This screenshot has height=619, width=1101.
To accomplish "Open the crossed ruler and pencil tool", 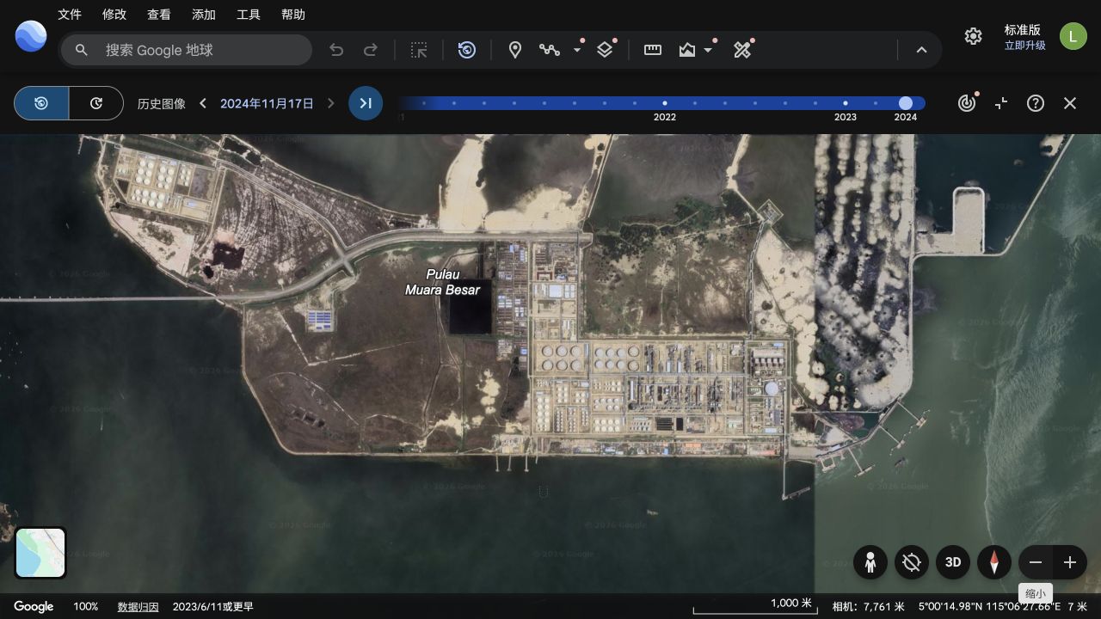I will point(742,50).
